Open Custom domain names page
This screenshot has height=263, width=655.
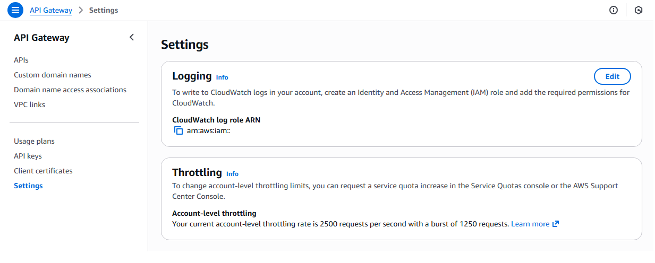coord(53,75)
